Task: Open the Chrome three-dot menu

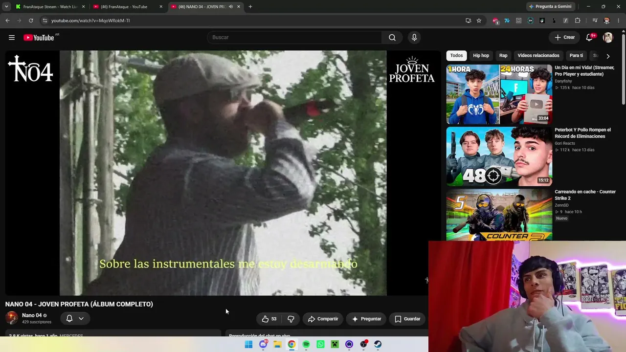Action: [x=619, y=21]
